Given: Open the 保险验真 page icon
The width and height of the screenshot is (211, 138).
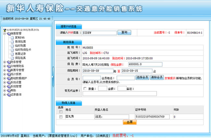Looking at the screenshot, I should pos(12,58).
